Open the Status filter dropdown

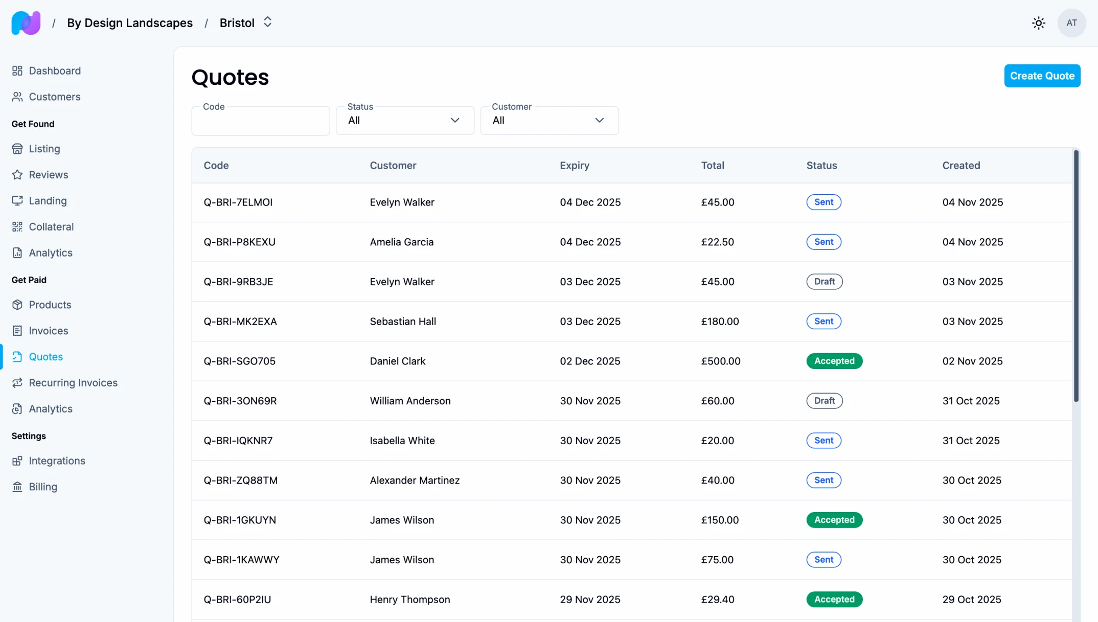pyautogui.click(x=404, y=121)
